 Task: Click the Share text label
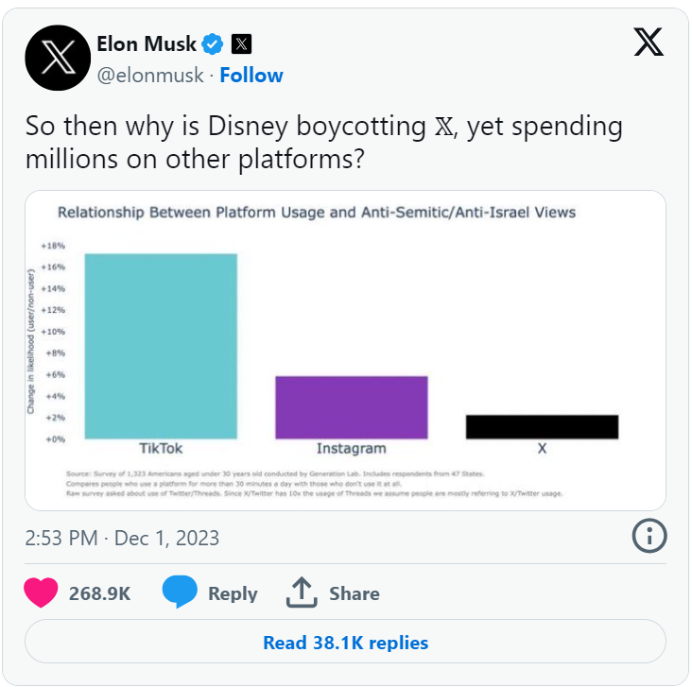tap(355, 593)
